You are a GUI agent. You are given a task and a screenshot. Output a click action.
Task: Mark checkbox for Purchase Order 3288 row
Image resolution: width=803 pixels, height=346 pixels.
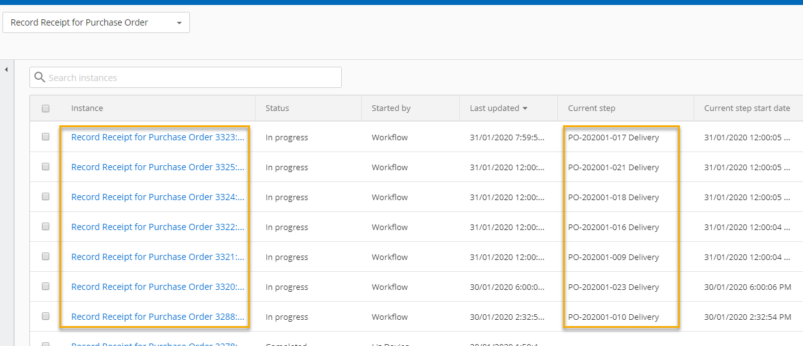(x=46, y=317)
